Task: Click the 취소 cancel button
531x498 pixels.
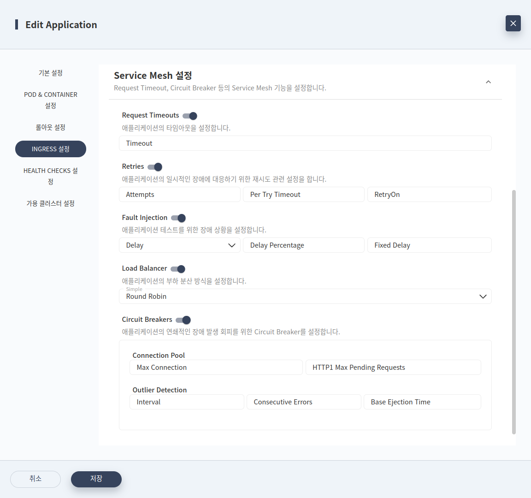Action: (35, 479)
